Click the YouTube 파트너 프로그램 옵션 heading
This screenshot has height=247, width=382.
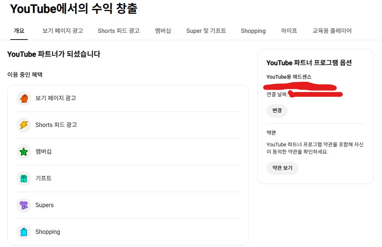[x=309, y=63]
